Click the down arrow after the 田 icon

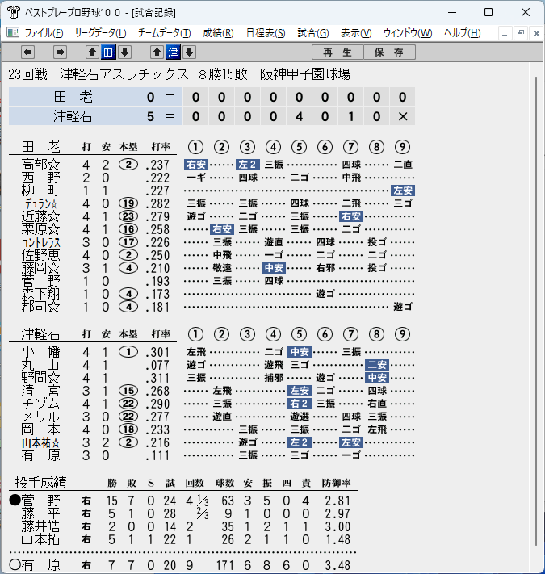coord(124,52)
